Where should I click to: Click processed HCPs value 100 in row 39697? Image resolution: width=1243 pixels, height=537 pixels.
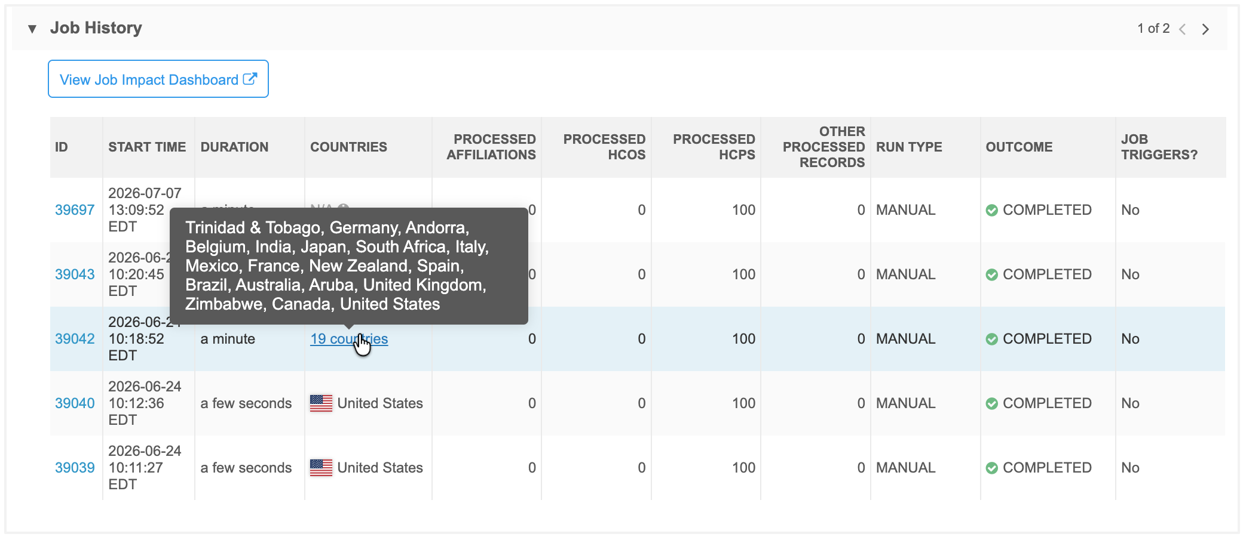point(744,210)
